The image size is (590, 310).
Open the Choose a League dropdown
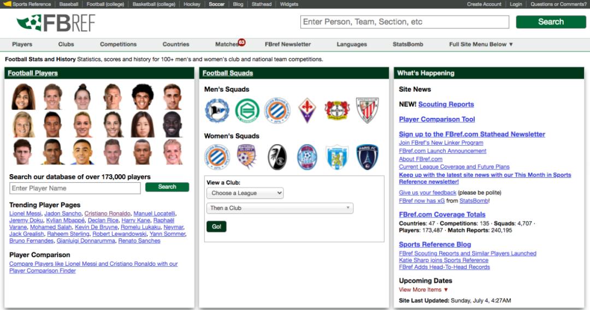(245, 193)
